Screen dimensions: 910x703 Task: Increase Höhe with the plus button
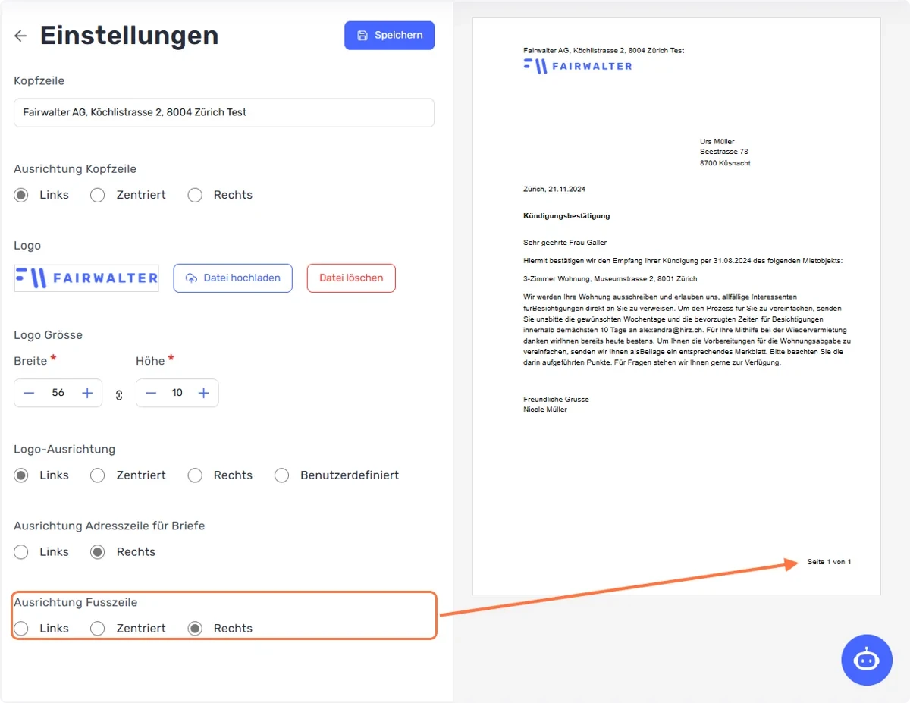click(203, 393)
